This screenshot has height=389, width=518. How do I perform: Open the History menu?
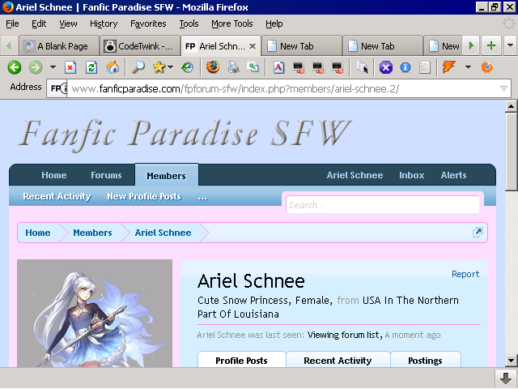pyautogui.click(x=104, y=24)
